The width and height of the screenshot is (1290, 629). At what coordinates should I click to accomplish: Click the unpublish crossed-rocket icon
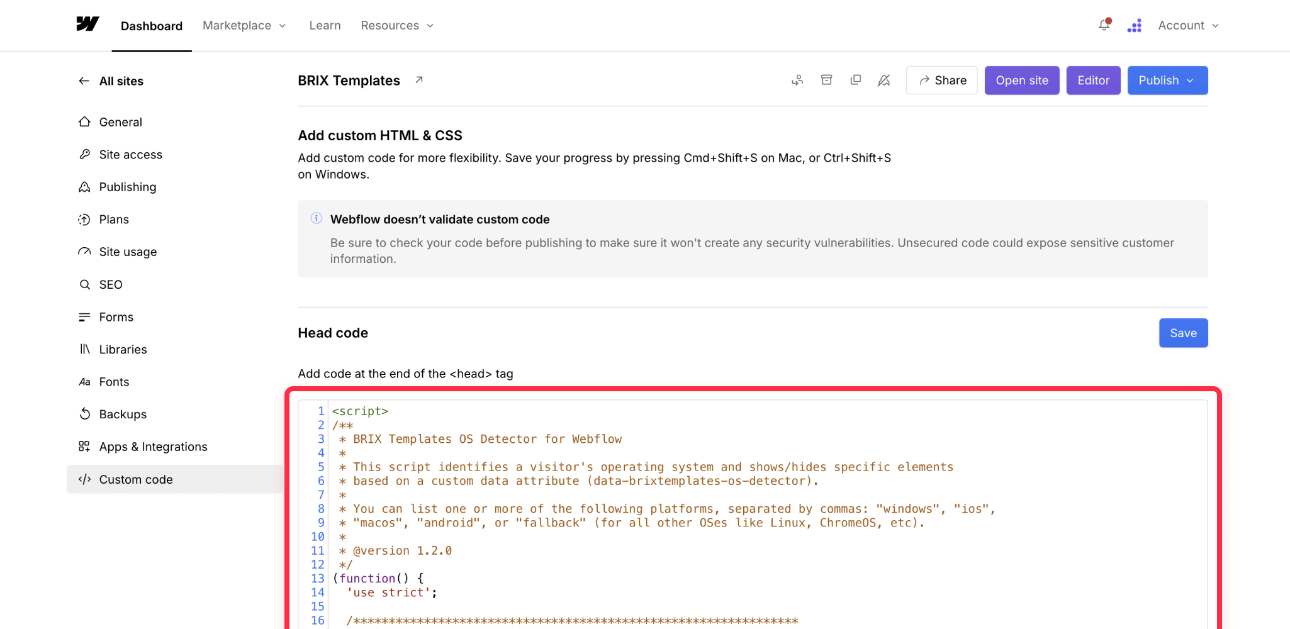(884, 80)
